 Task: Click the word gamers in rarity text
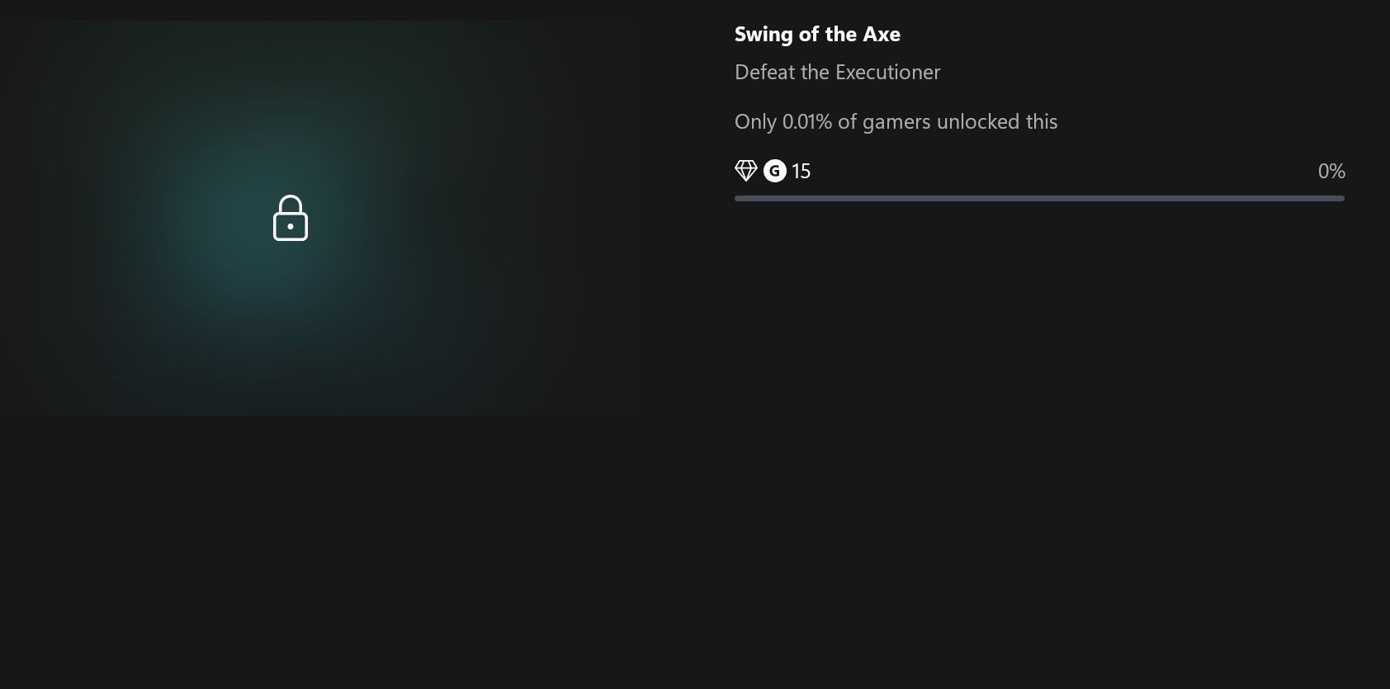click(896, 122)
